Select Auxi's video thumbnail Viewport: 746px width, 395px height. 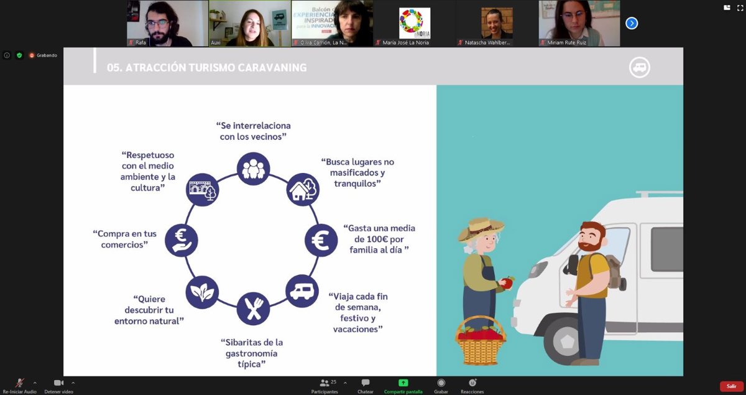click(x=249, y=23)
